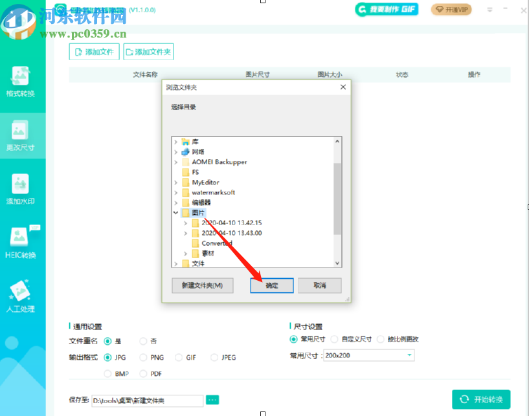Click the 添加文件 add file button

click(94, 51)
